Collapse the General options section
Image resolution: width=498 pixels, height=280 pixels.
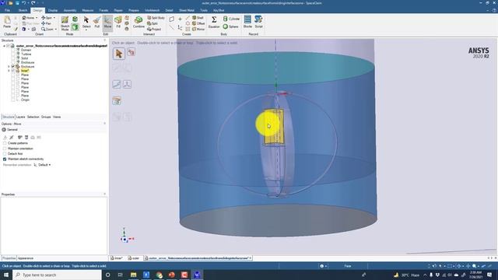4,130
